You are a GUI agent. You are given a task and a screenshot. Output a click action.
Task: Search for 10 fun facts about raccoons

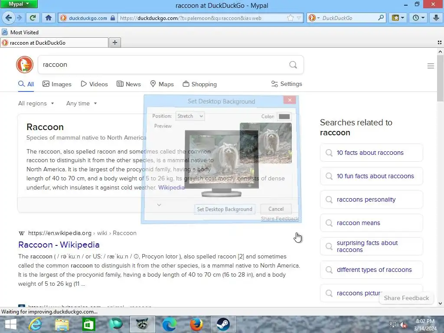coord(372,176)
